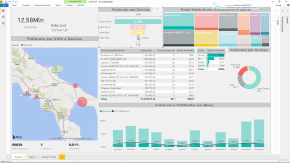Click the Terms link on the Bing map
Image resolution: width=290 pixels, height=163 pixels.
click(x=90, y=139)
